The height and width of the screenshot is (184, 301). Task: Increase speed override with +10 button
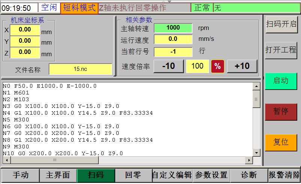242,66
